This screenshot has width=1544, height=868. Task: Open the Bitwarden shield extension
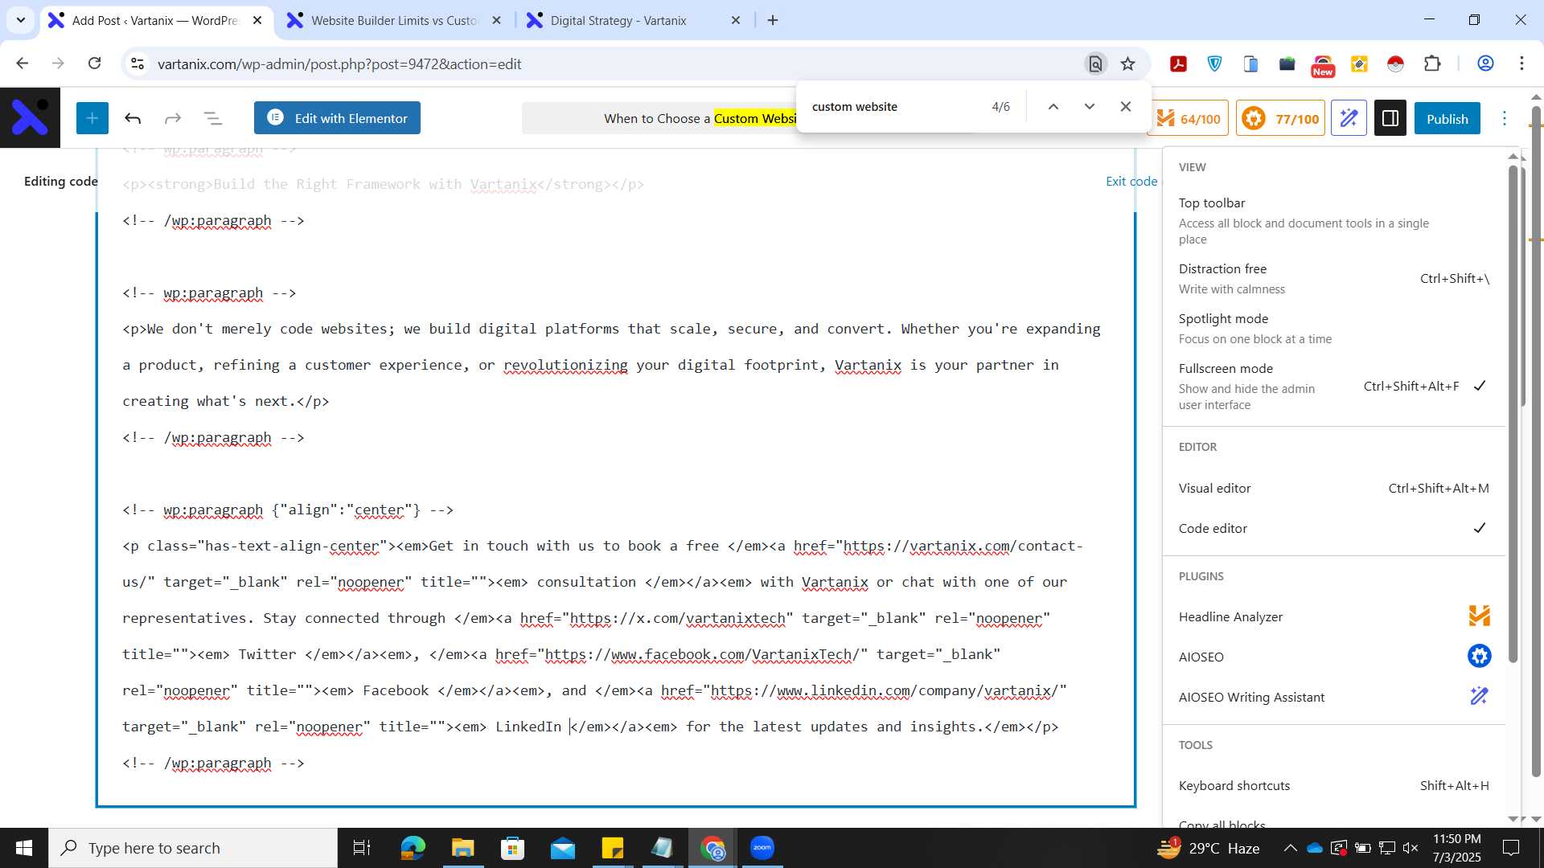pos(1214,63)
